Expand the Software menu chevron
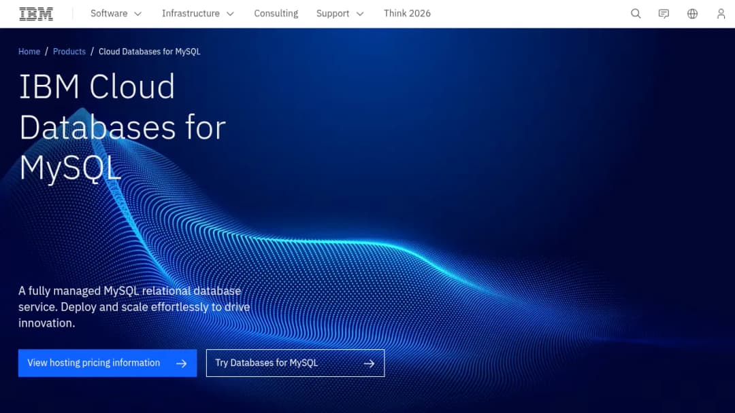 coord(137,14)
